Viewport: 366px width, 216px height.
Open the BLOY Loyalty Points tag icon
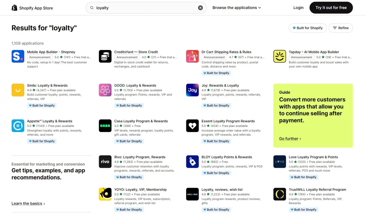pos(192,162)
